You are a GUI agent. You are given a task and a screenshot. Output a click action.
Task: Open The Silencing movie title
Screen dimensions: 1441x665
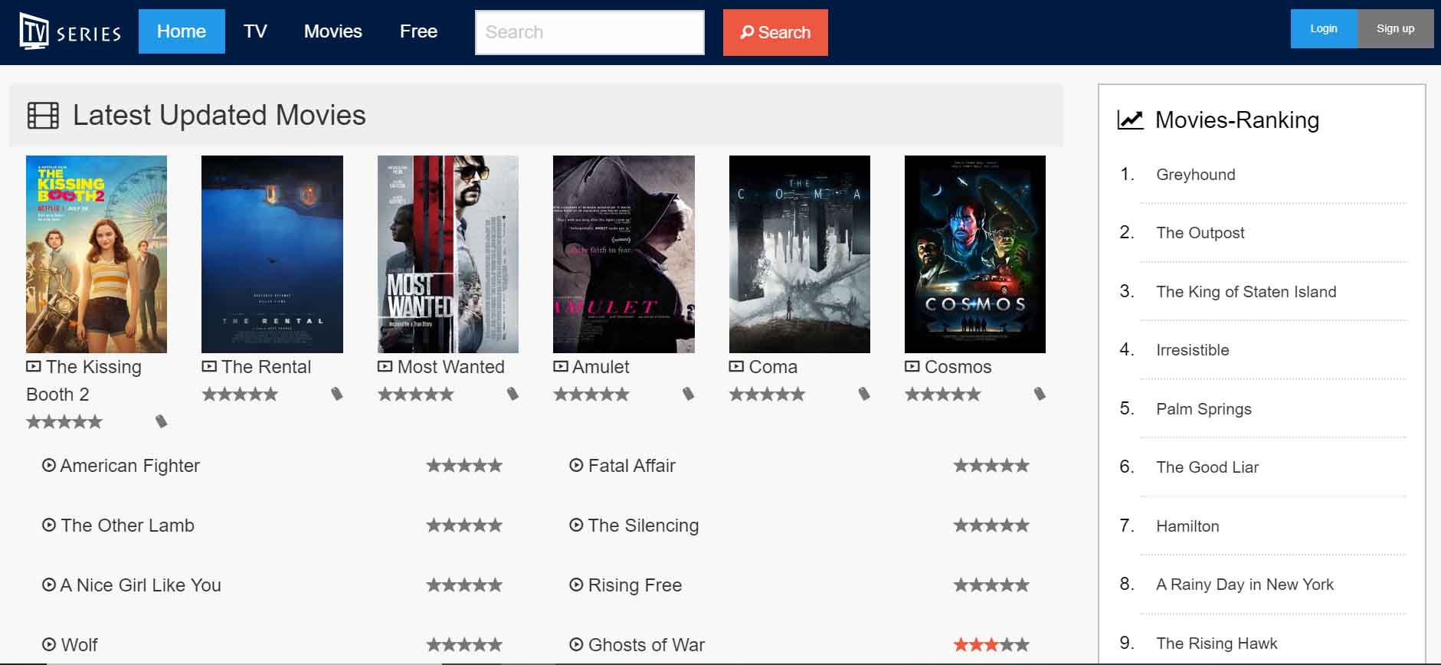pos(644,526)
